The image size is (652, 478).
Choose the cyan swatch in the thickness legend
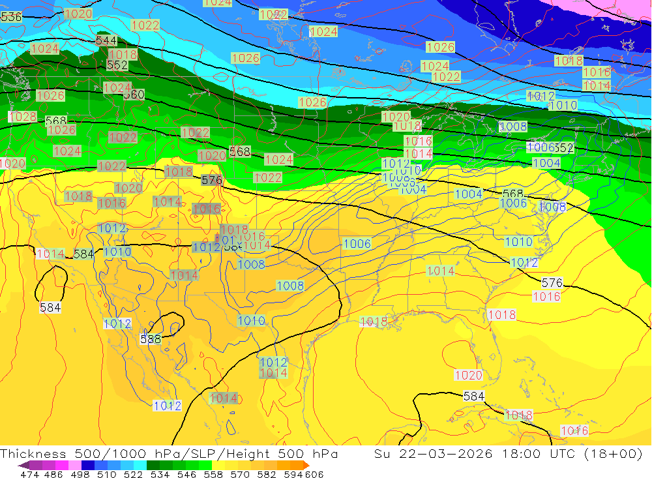point(140,465)
